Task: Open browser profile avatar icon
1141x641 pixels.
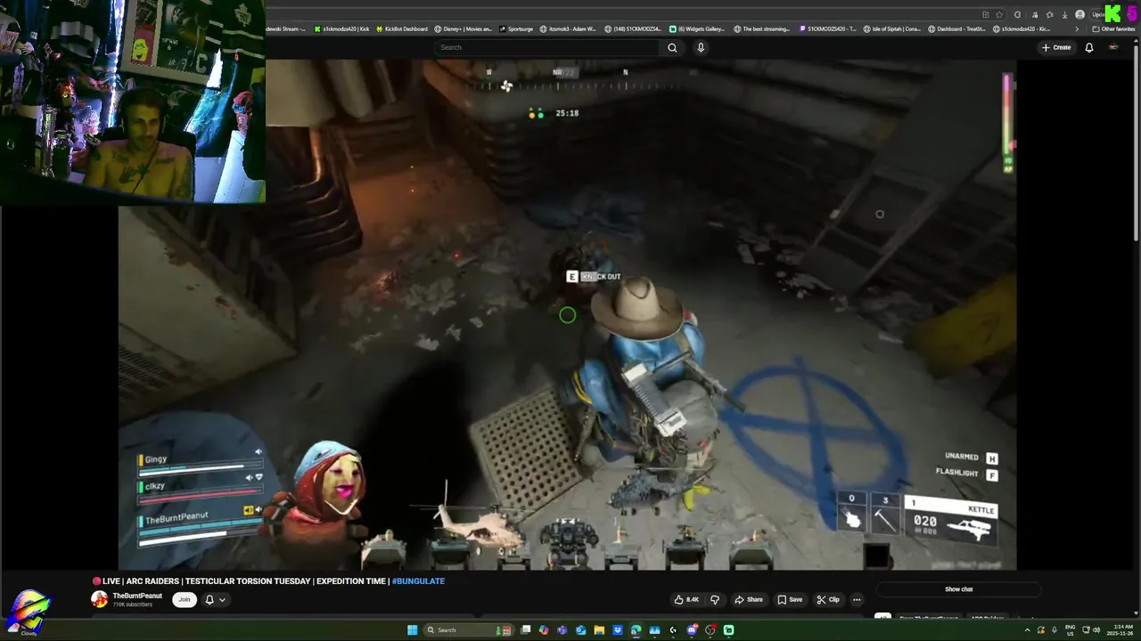Action: tap(1080, 14)
